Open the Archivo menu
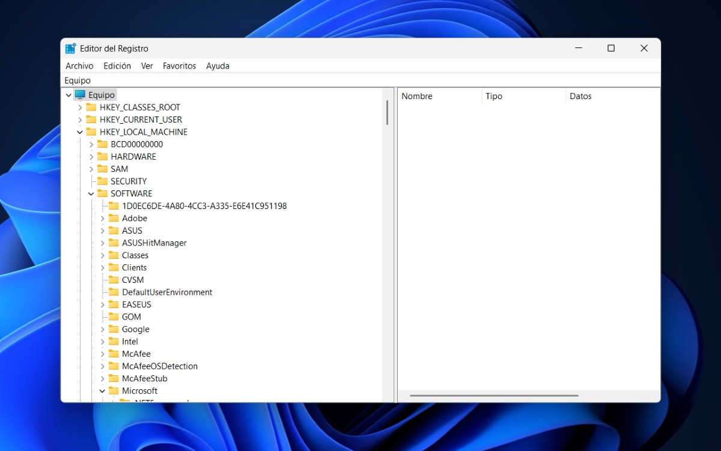This screenshot has height=451, width=721. (79, 66)
